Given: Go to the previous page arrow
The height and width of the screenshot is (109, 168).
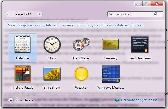Looking at the screenshot, I should (x=8, y=14).
